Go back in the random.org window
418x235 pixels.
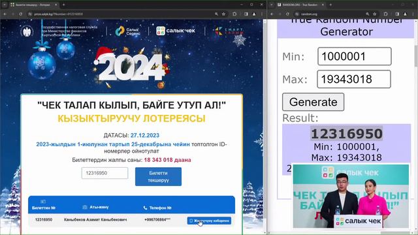[272, 14]
